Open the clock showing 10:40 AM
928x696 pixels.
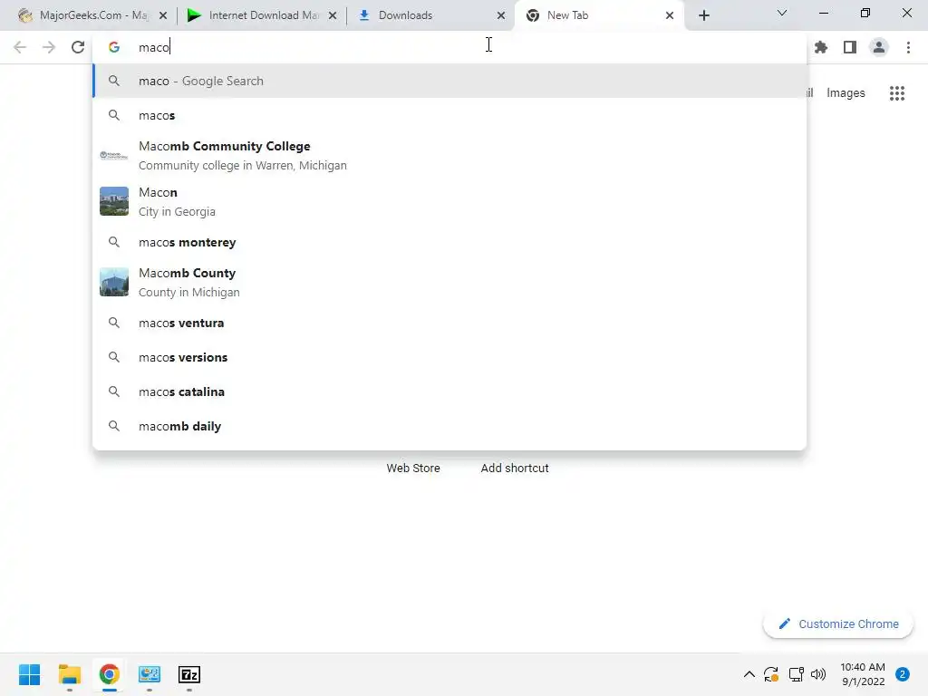tap(863, 674)
